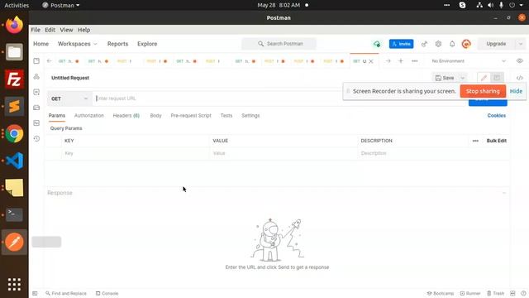
Task: Switch to the request Settings tab
Action: (250, 116)
